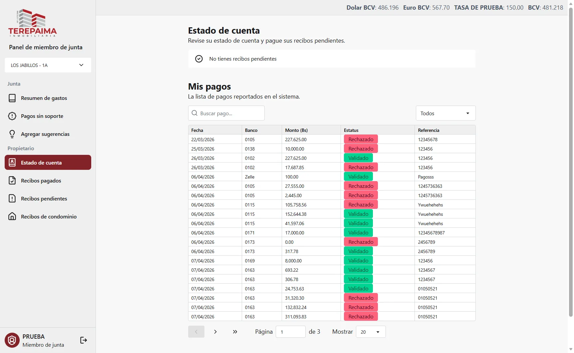The image size is (574, 353).
Task: Select the Pagos sin soporte icon
Action: pyautogui.click(x=12, y=116)
